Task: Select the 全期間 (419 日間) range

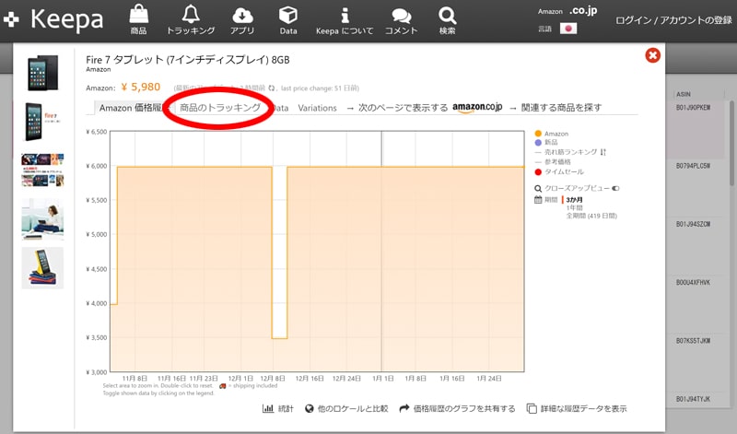Action: [x=591, y=216]
